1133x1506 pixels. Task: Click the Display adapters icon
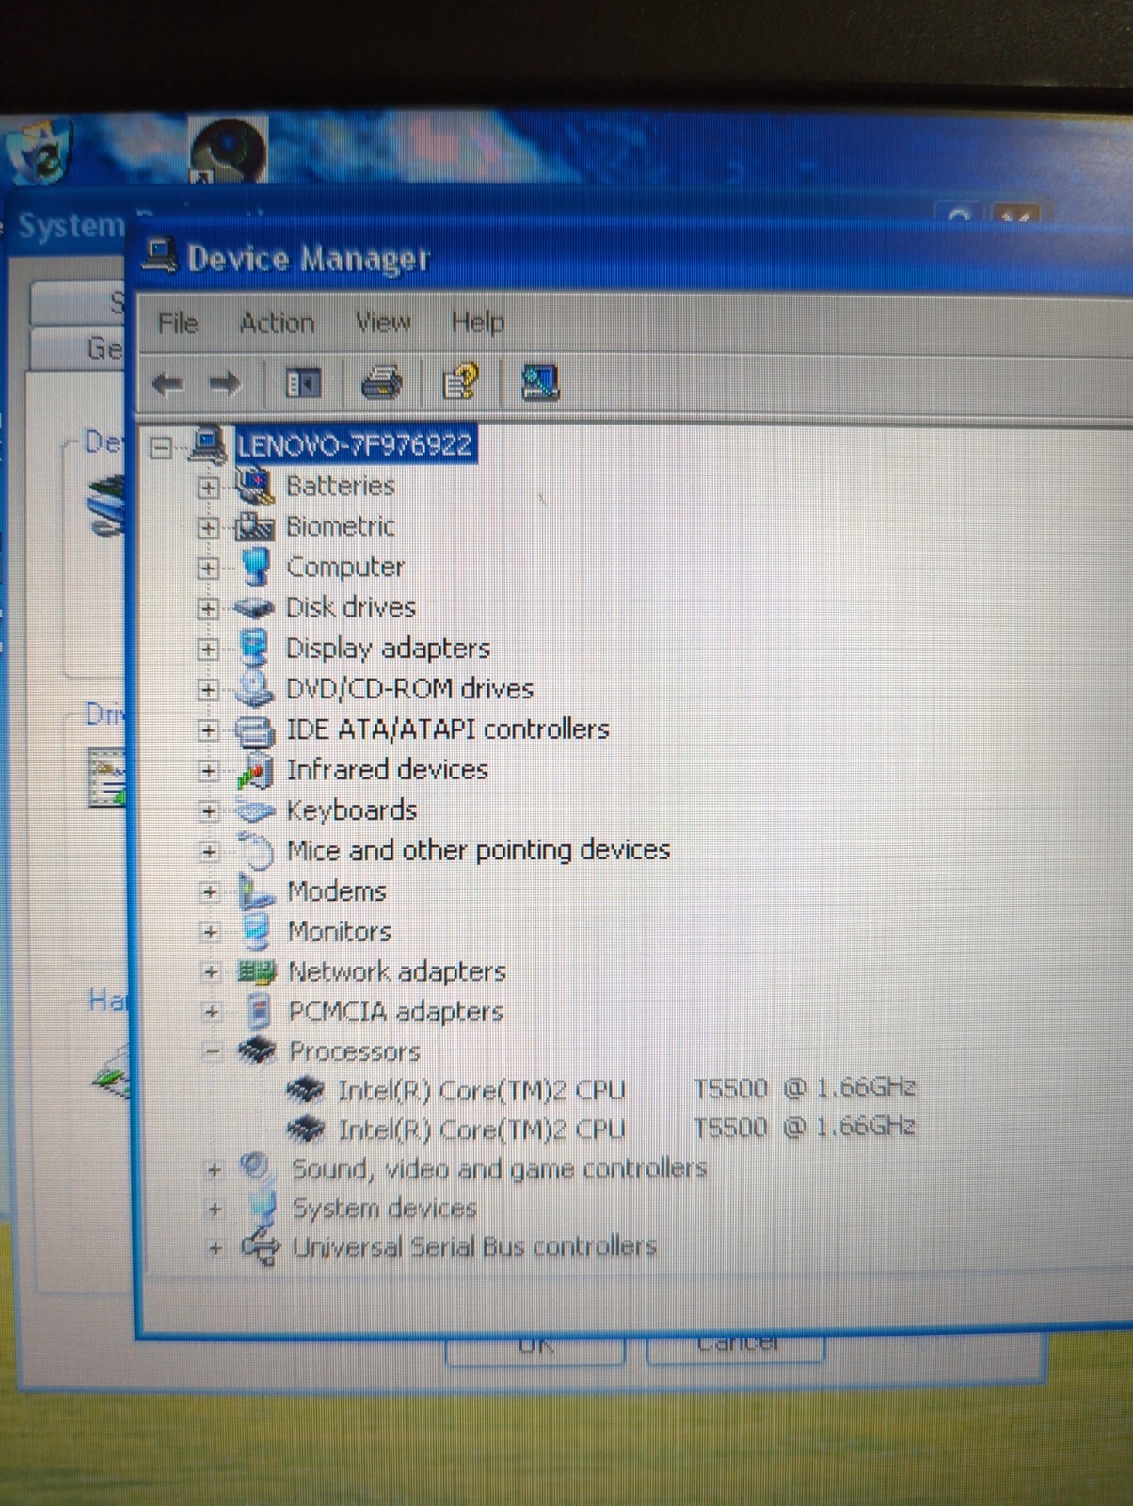254,647
